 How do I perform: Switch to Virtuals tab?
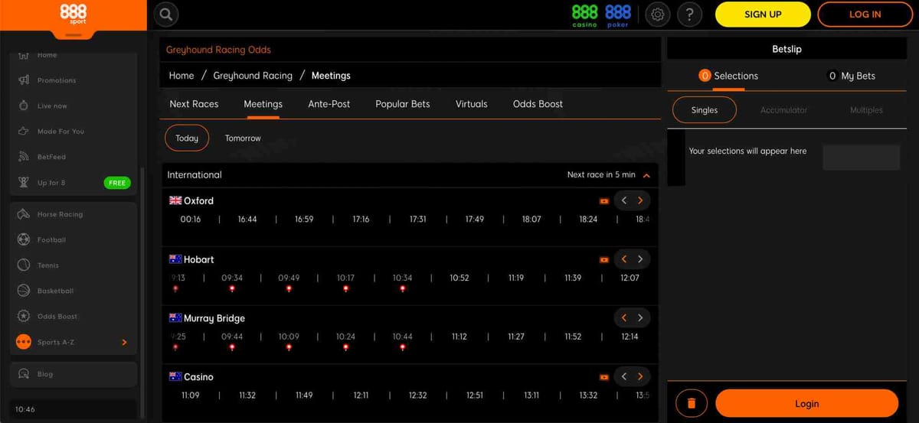[472, 104]
